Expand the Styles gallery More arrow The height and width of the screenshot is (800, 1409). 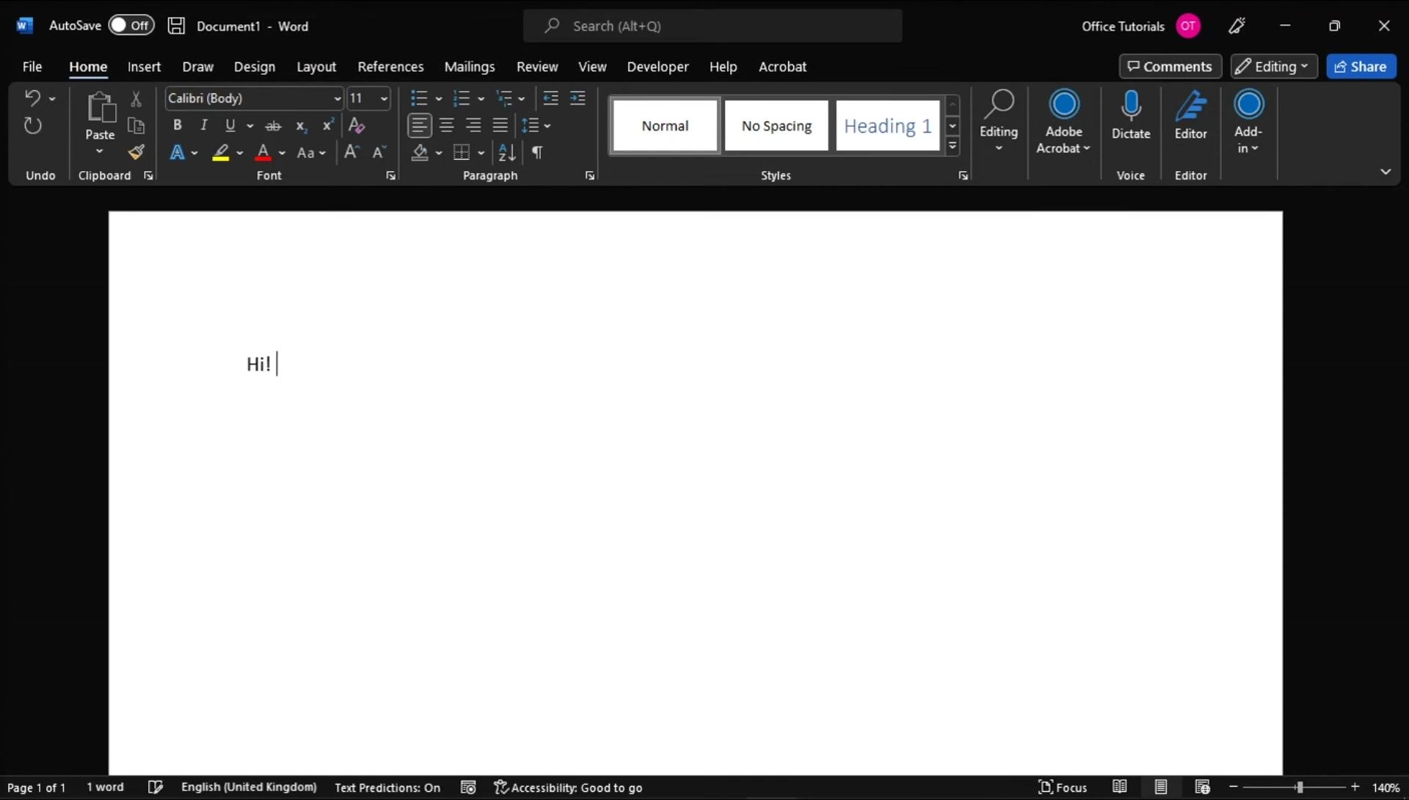click(953, 145)
